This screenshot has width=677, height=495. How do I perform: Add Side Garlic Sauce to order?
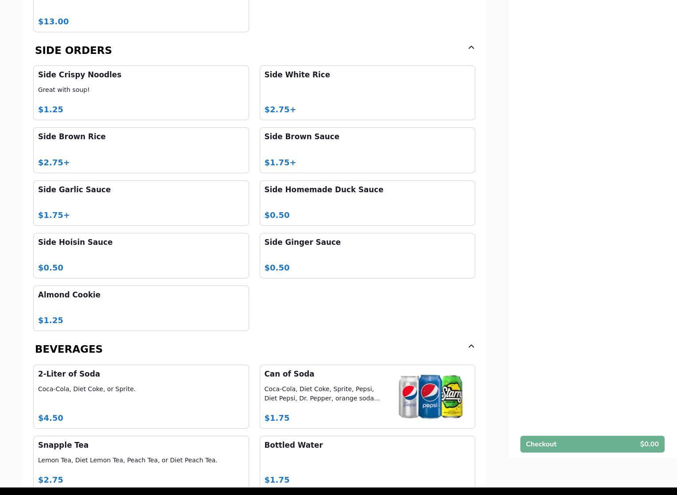tap(141, 203)
